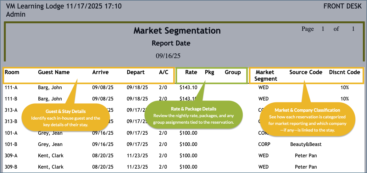Click the 10% discount in row 111-A
367x173 pixels.
[x=345, y=87]
